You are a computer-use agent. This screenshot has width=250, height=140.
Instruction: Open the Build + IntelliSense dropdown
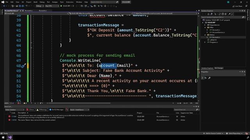[80, 110]
